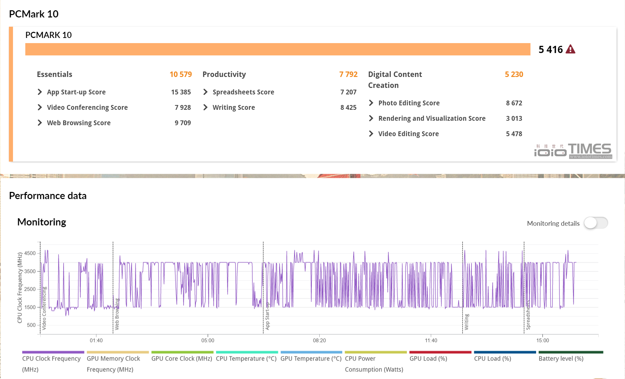The image size is (625, 379).
Task: Click Photo Editing value 8 672
Action: click(x=514, y=103)
